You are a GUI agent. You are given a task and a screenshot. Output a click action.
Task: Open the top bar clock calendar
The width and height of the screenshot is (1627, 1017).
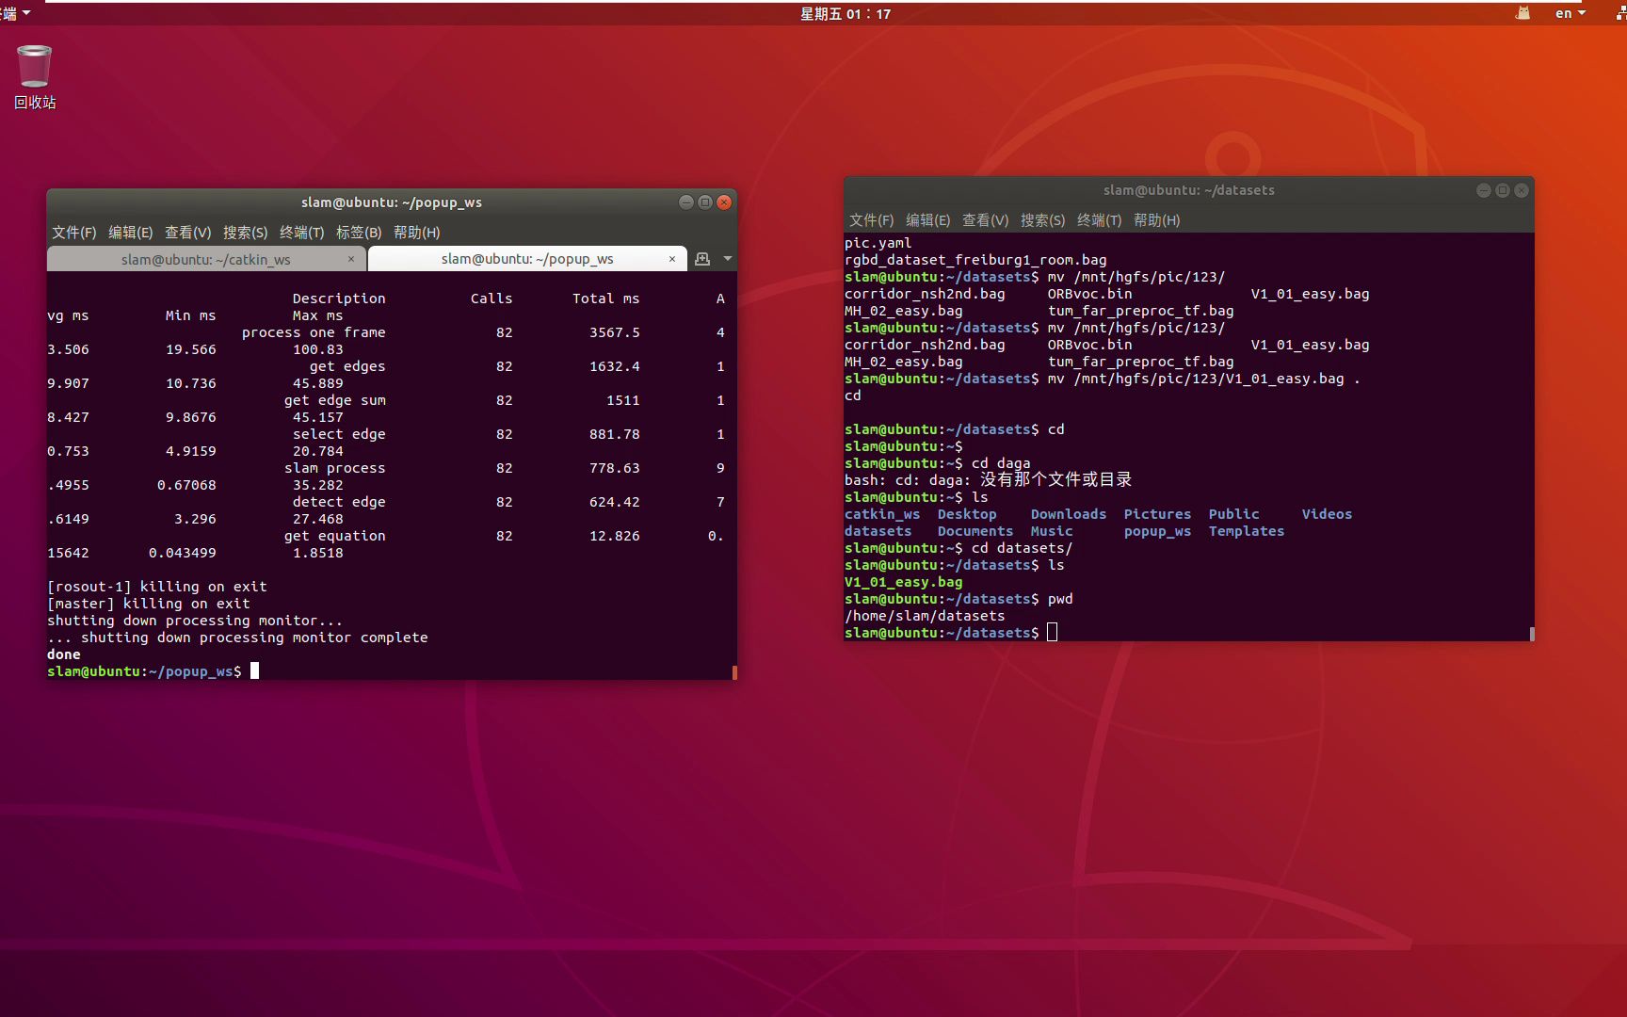[846, 13]
